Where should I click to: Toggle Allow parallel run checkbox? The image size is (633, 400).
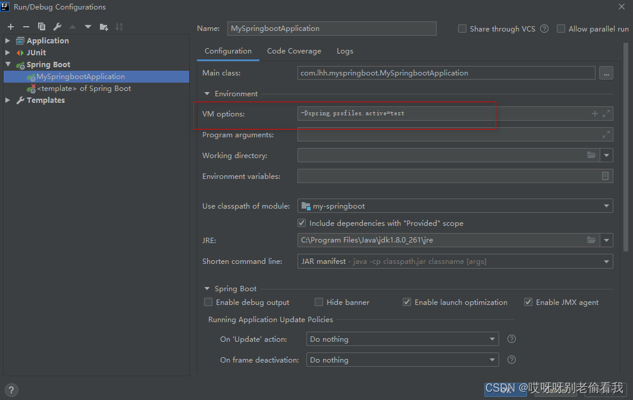click(x=561, y=29)
